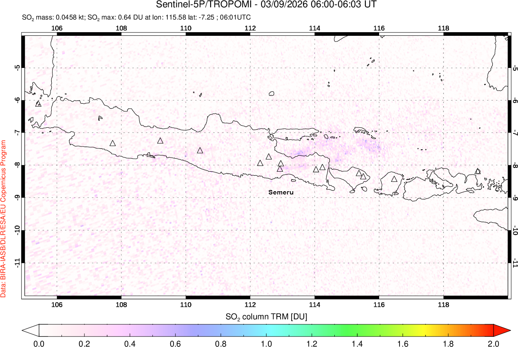The width and height of the screenshot is (518, 347).
Task: Click the green colorbar region near 1.4
Action: [357, 330]
